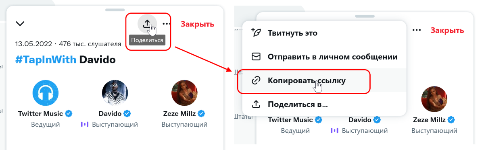Click the drag handle atop left panel
This screenshot has width=484, height=150.
pyautogui.click(x=115, y=9)
